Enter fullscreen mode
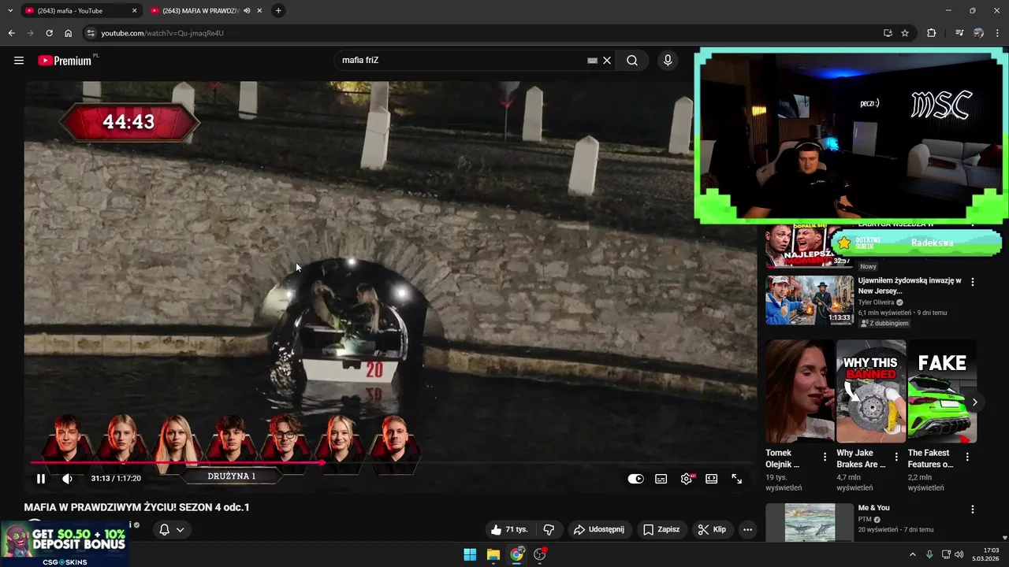The width and height of the screenshot is (1009, 567). 737,478
